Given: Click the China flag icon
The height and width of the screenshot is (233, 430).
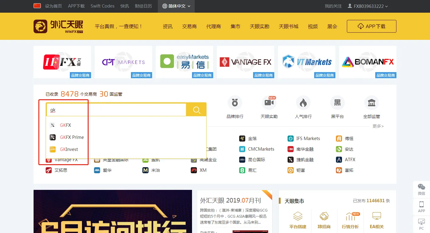Looking at the screenshot, I should coord(37,6).
